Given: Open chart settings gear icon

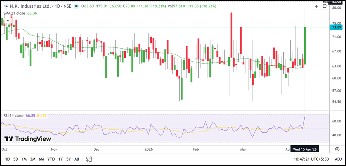Looking at the screenshot, I should [337, 149].
